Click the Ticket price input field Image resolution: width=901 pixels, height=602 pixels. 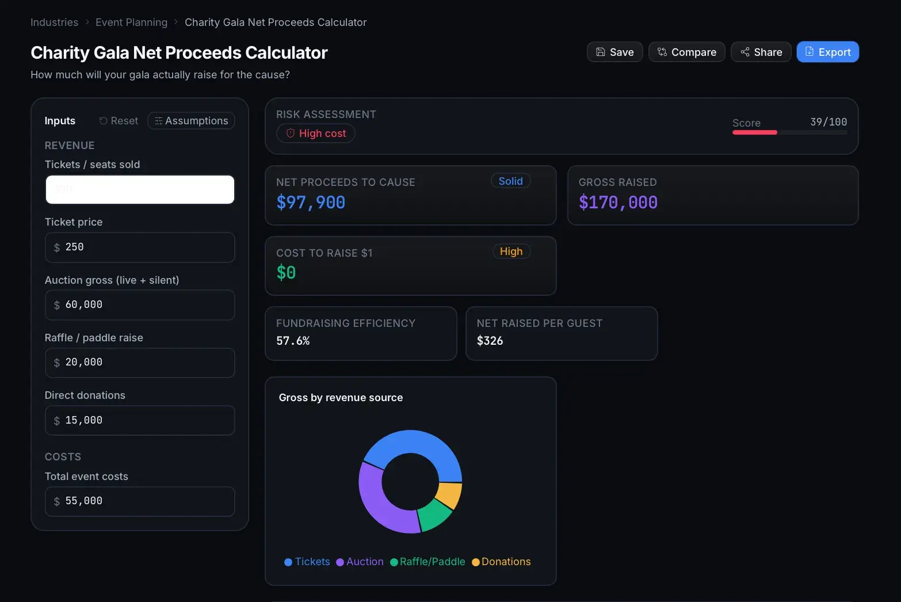pyautogui.click(x=140, y=247)
